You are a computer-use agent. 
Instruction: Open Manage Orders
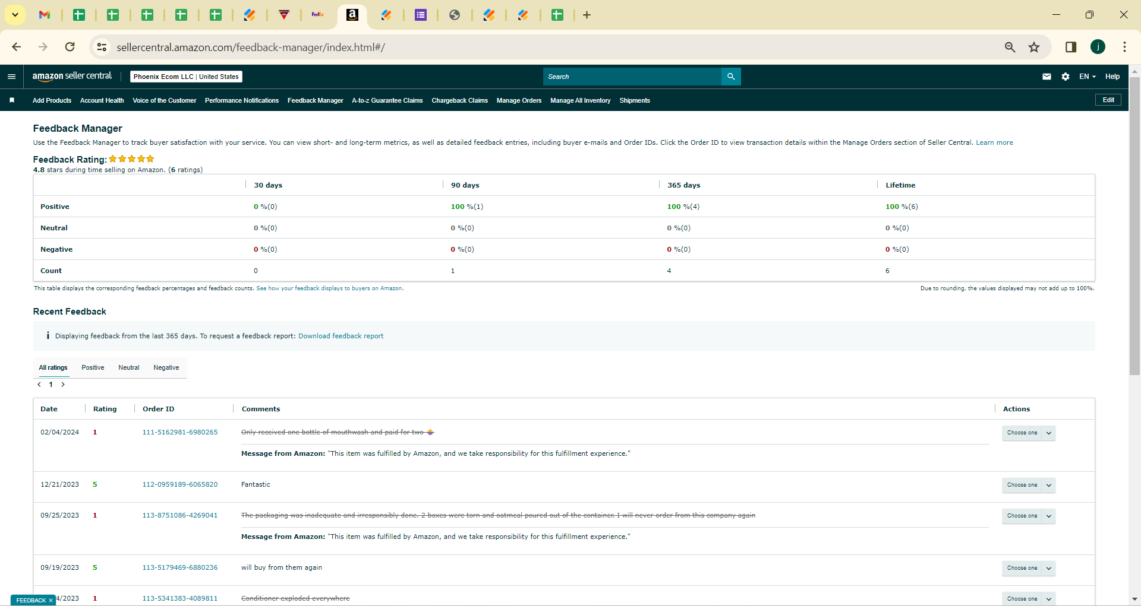tap(519, 100)
